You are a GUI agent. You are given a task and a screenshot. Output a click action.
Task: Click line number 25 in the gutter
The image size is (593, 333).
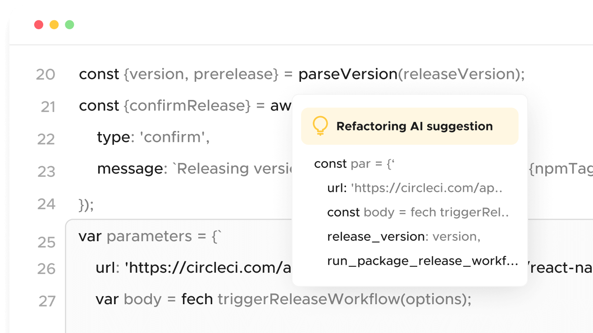[x=46, y=242]
